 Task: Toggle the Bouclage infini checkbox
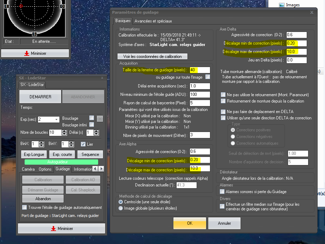click(x=91, y=124)
